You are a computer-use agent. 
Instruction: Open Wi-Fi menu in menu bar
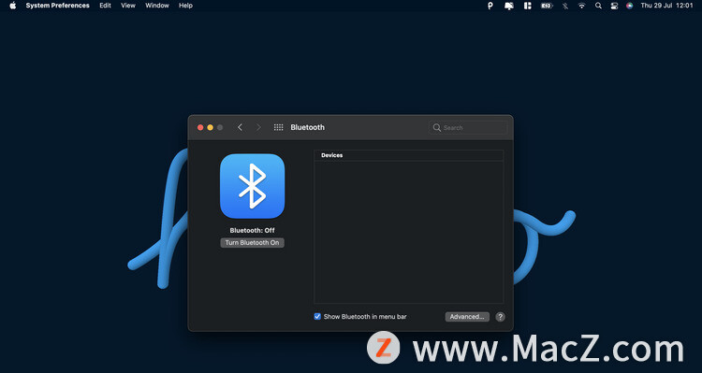581,6
